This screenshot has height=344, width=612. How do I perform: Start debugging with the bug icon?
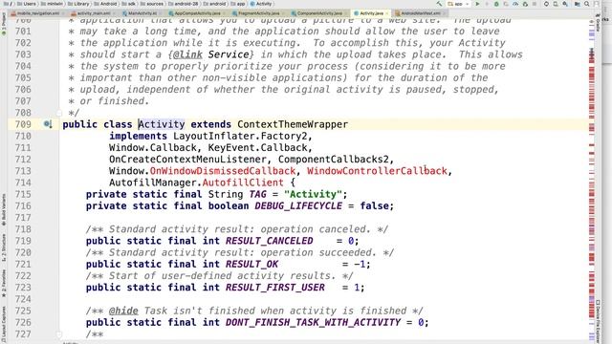pyautogui.click(x=496, y=4)
